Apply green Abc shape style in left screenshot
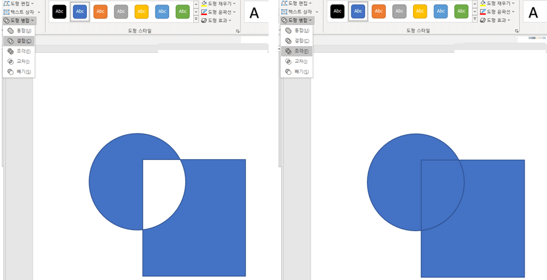 click(x=183, y=11)
